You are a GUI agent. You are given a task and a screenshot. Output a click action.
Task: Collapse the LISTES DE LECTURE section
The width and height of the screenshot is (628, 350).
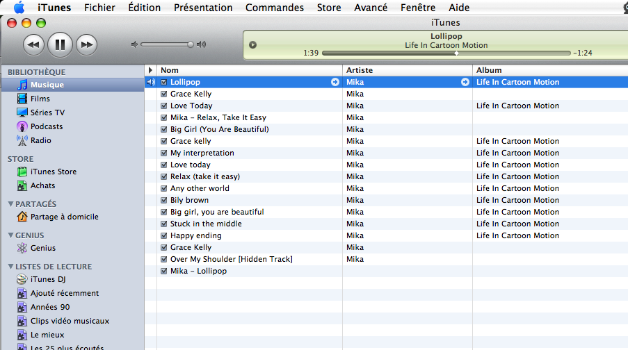pyautogui.click(x=11, y=267)
